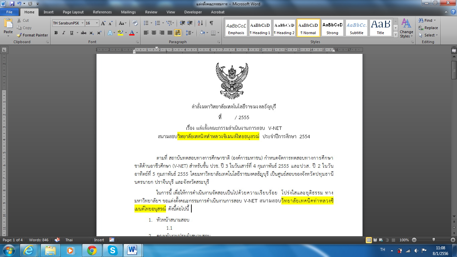
Task: Apply subscript formatting
Action: [92, 33]
